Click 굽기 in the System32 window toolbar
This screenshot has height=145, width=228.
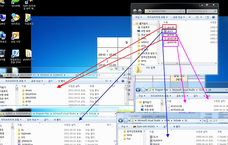(50, 81)
